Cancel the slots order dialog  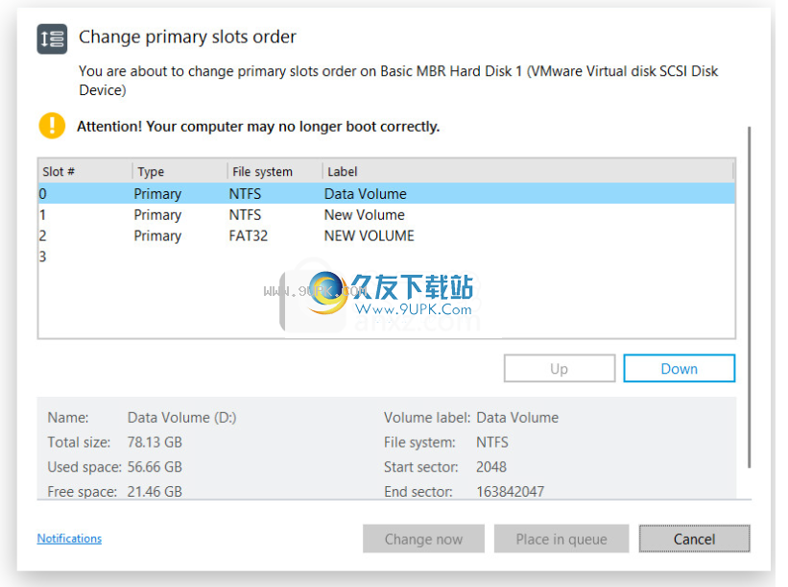pyautogui.click(x=694, y=539)
